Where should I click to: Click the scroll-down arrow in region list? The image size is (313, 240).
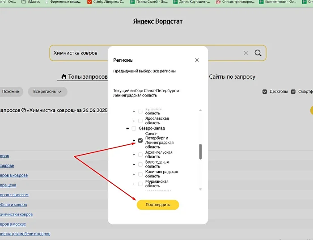point(200,189)
